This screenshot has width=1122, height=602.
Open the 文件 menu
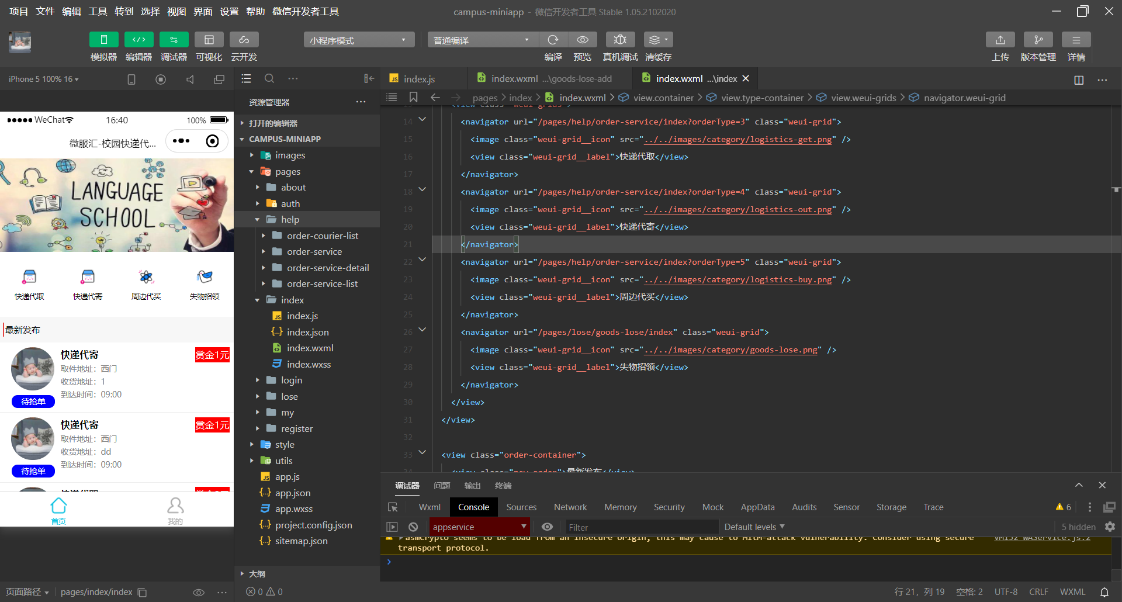[x=45, y=11]
